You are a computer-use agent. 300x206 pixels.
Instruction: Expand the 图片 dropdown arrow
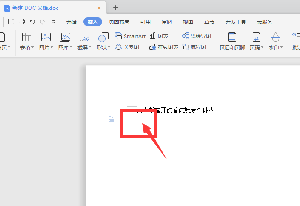[51, 47]
